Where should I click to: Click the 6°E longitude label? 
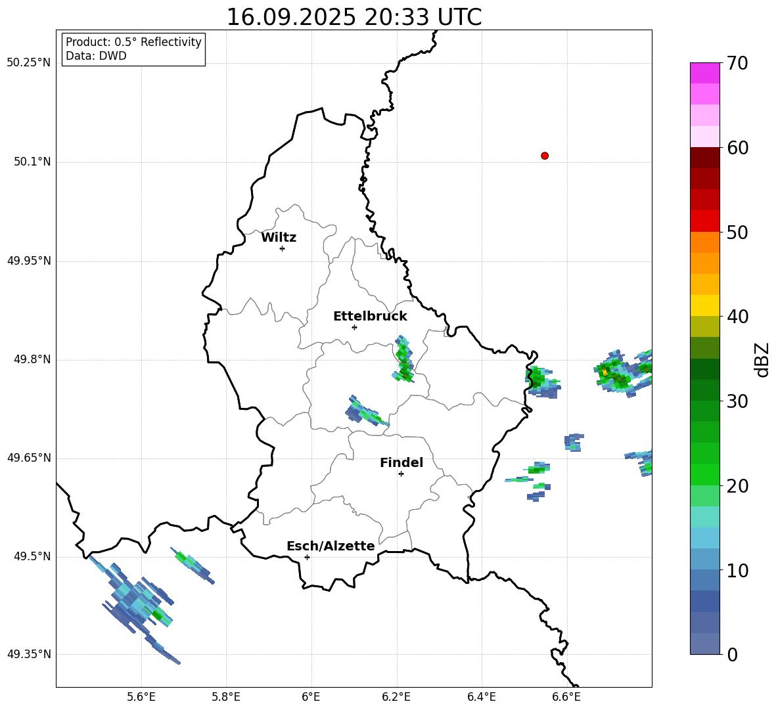coord(311,697)
